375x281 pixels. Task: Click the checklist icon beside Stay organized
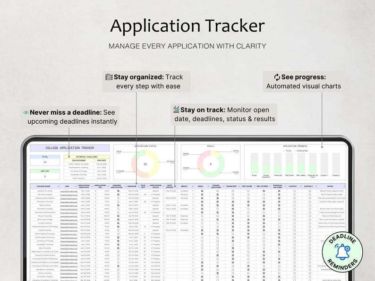pos(109,77)
